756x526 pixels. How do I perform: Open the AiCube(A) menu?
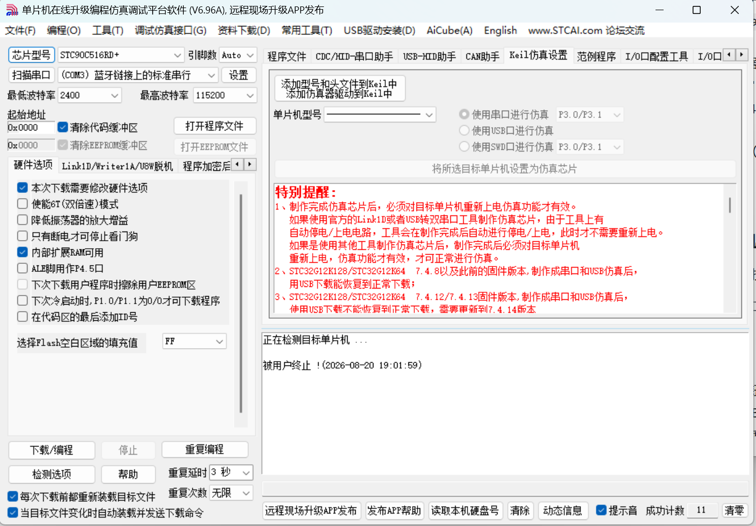click(x=450, y=31)
